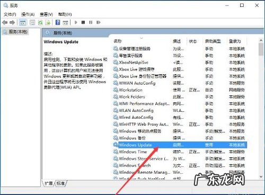Pause the service with the pause icon
The width and height of the screenshot is (265, 195).
pos(91,22)
